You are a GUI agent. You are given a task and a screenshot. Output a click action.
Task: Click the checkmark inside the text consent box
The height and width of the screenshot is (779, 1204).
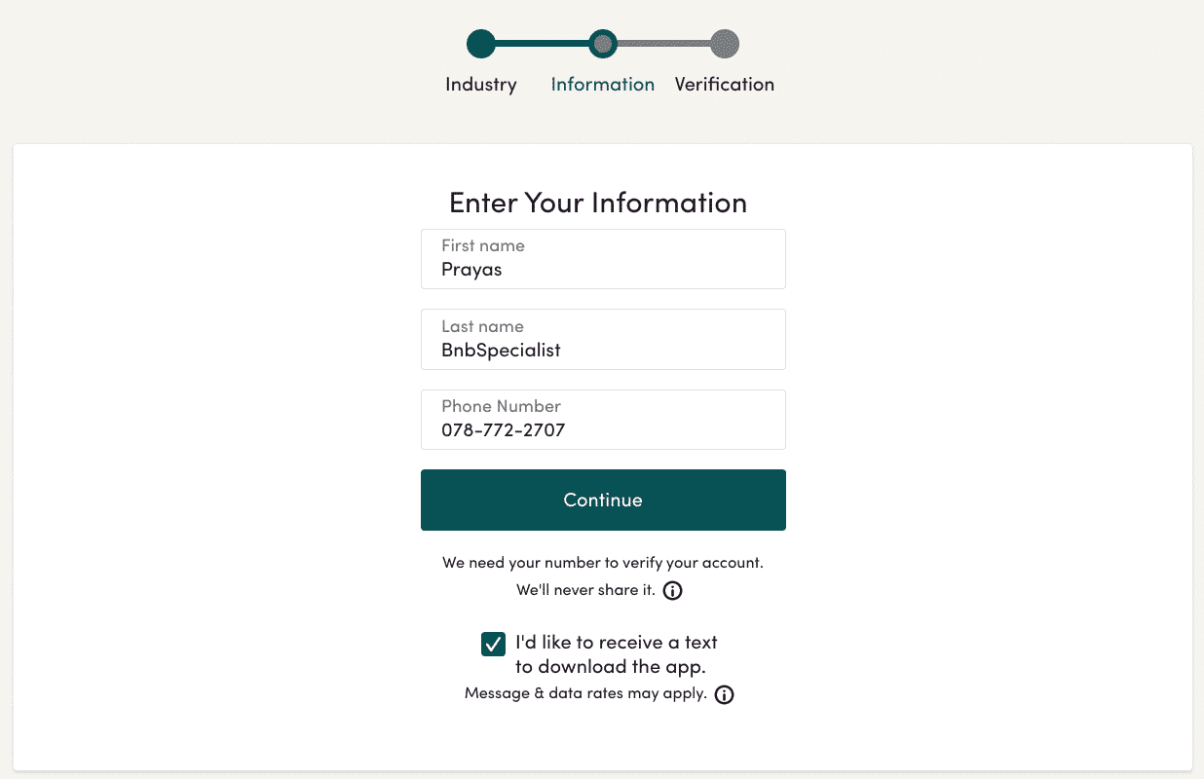point(493,644)
